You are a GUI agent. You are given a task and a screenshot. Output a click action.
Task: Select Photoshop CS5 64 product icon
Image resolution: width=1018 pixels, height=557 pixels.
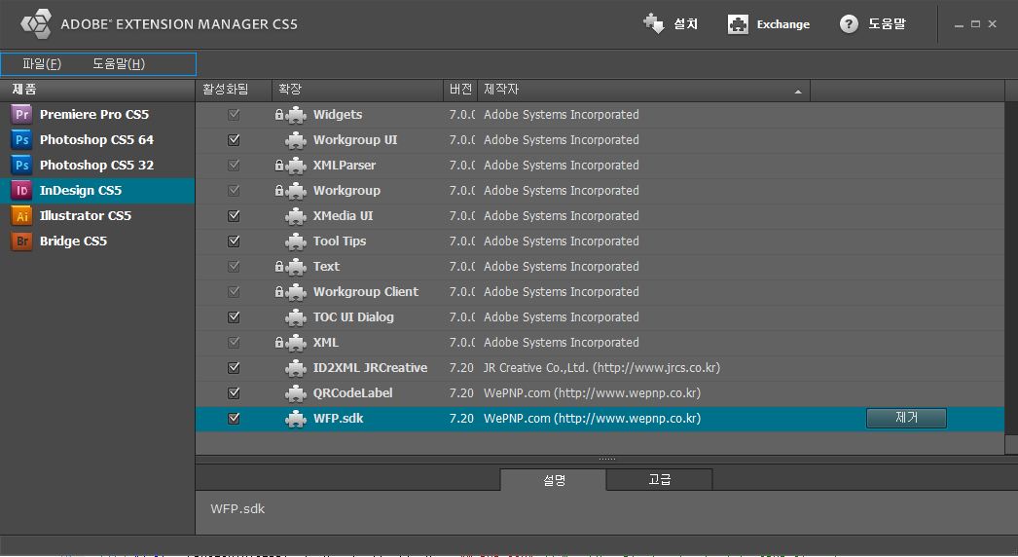click(21, 140)
